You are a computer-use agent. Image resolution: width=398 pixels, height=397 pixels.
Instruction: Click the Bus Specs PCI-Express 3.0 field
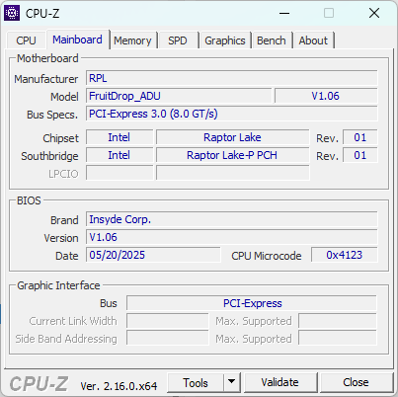232,114
